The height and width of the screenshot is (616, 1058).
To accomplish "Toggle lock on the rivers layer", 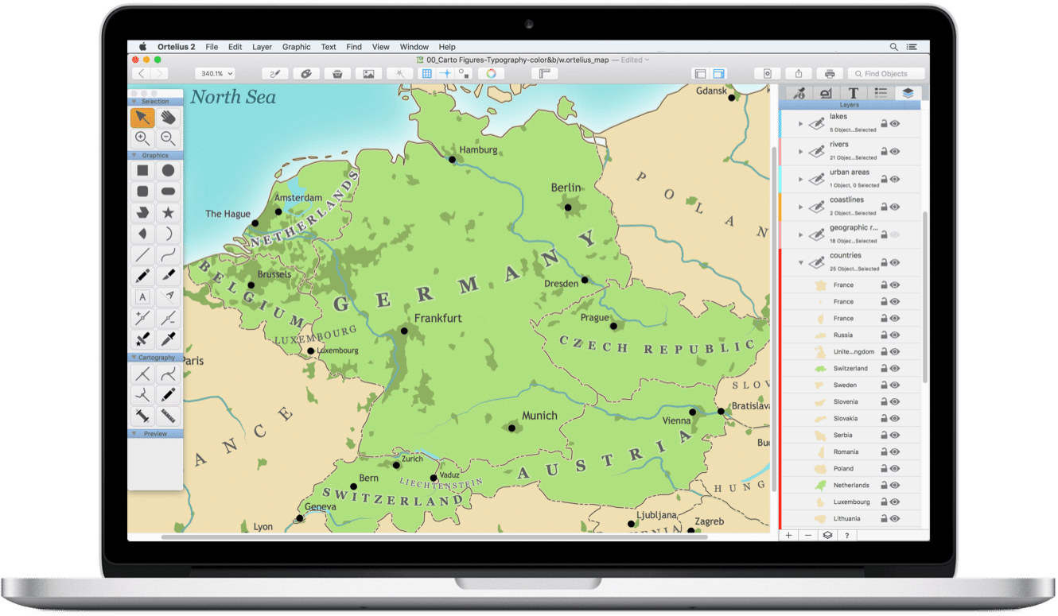I will pyautogui.click(x=883, y=152).
